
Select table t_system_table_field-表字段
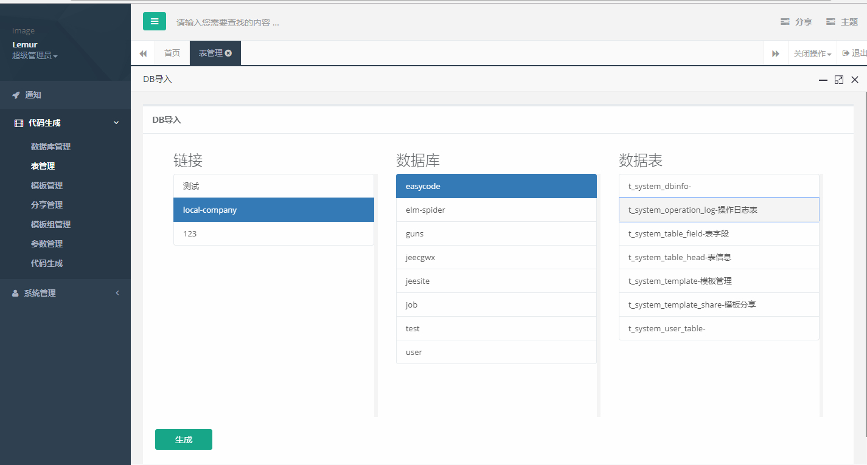click(x=719, y=233)
